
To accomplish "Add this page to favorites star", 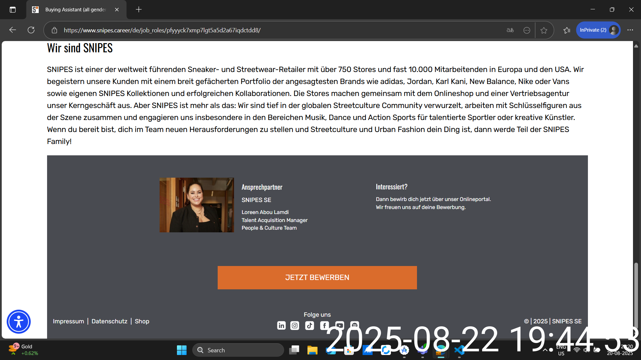I will pyautogui.click(x=544, y=30).
